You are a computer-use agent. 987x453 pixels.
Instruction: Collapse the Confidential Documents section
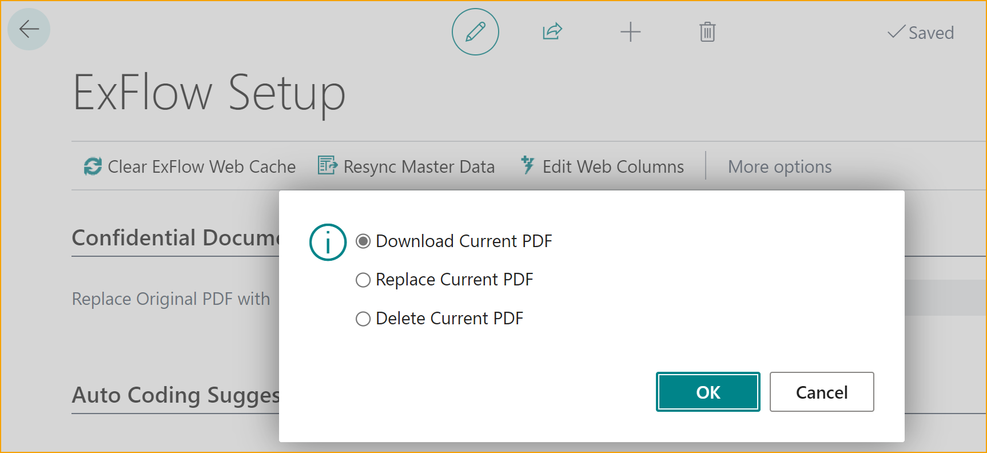click(176, 238)
